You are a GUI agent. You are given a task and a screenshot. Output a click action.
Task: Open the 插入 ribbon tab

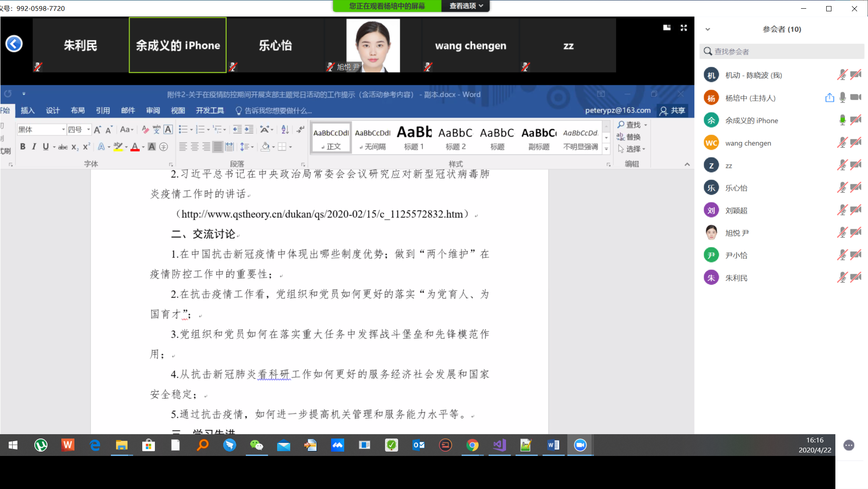click(27, 111)
